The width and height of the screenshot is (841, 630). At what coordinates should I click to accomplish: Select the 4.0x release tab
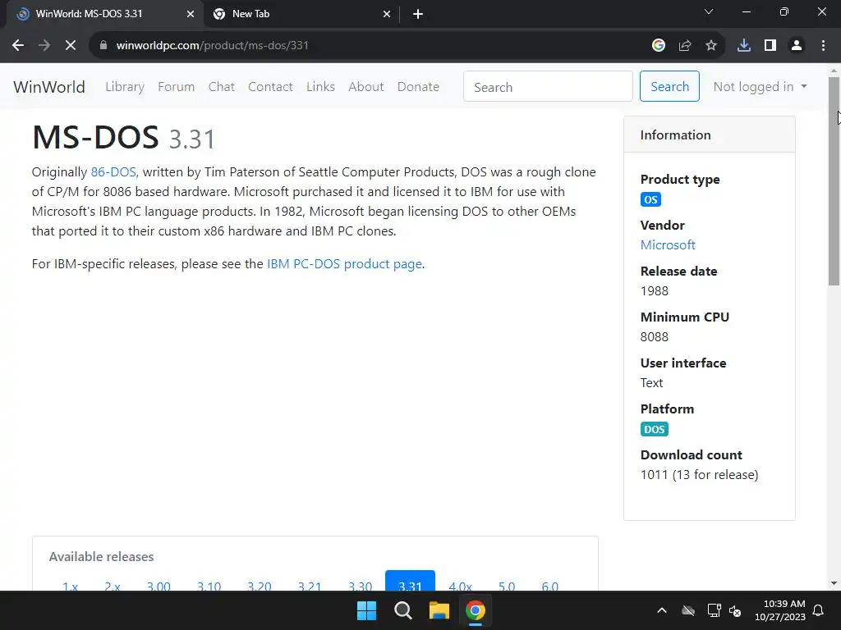click(x=460, y=585)
